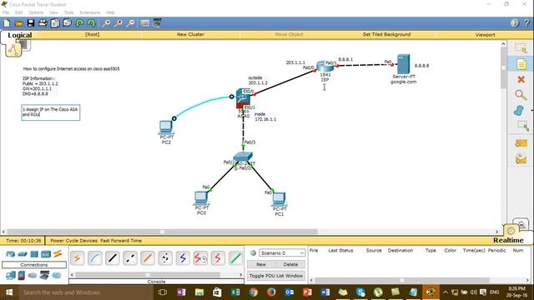
Task: Open Excel from the Windows taskbar
Action: click(235, 292)
